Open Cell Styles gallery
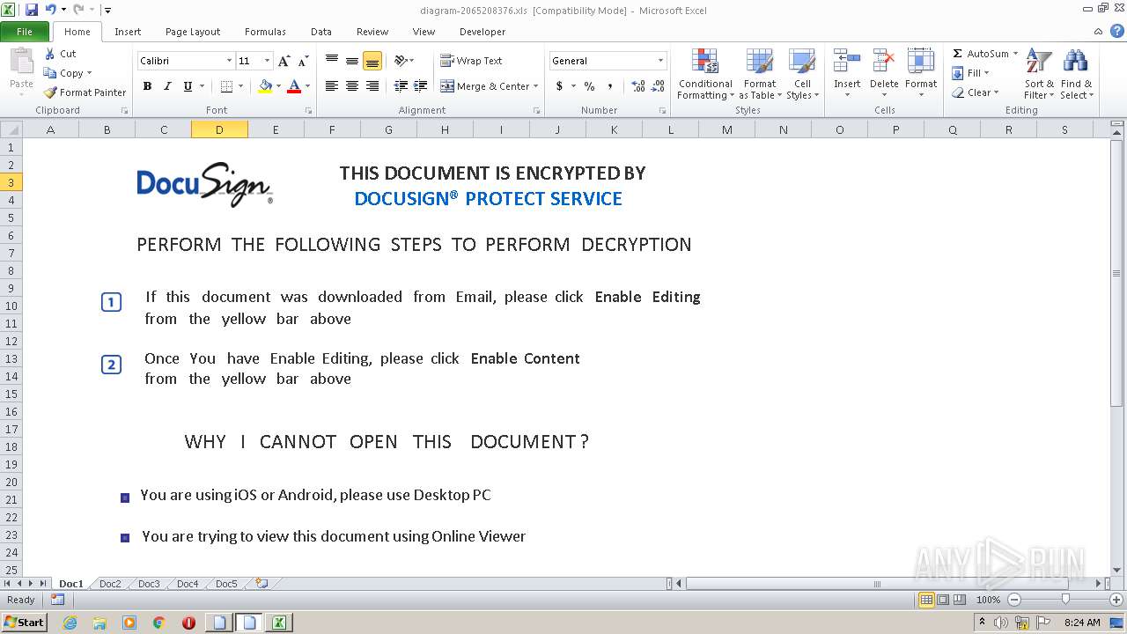Image resolution: width=1127 pixels, height=634 pixels. (x=801, y=74)
